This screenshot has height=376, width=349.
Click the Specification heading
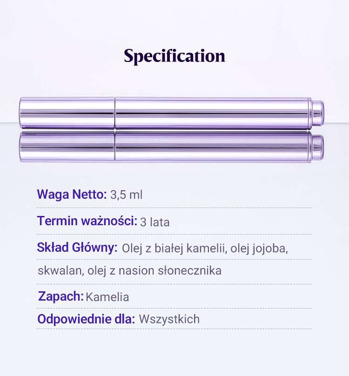click(x=174, y=56)
